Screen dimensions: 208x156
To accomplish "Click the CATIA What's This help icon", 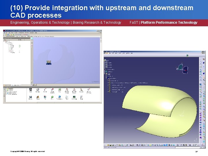I will pyautogui.click(x=127, y=145).
